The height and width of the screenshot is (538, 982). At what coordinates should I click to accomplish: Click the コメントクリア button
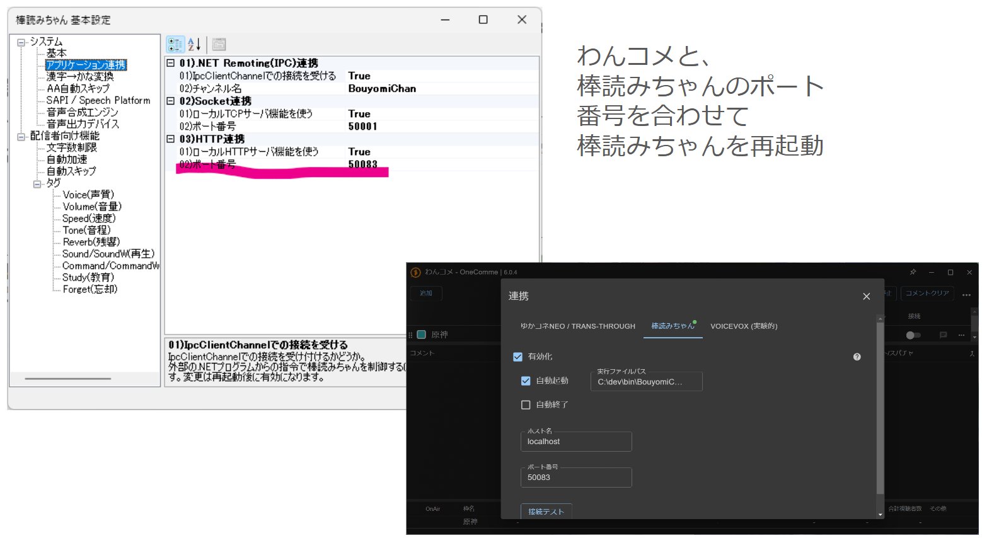click(x=927, y=293)
